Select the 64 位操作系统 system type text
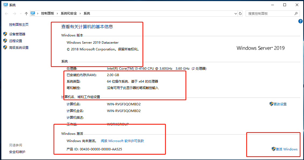 point(133,81)
